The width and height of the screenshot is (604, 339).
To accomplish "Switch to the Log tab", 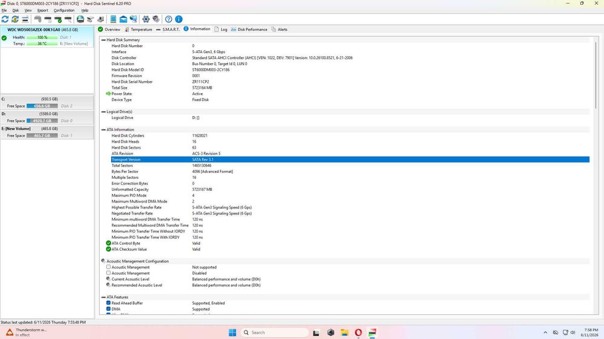I will [220, 29].
